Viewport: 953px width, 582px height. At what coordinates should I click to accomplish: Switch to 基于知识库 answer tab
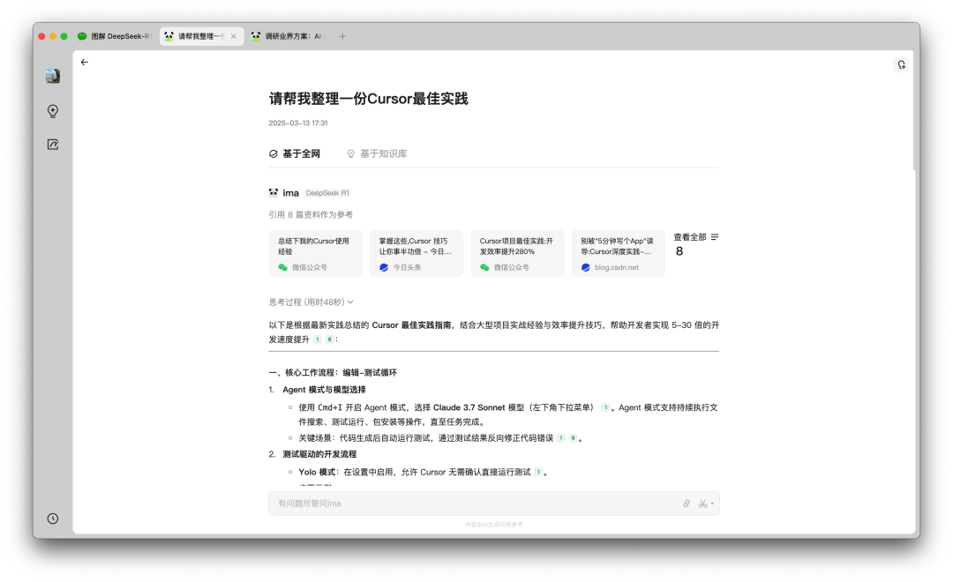377,153
